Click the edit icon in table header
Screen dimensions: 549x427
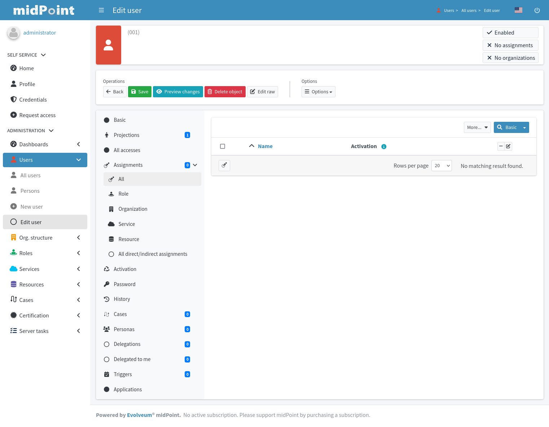[508, 146]
